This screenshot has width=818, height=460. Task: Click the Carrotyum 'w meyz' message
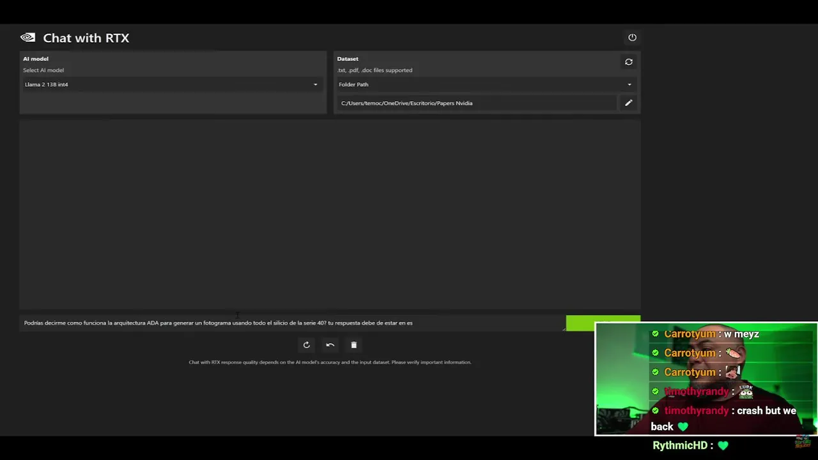click(705, 334)
